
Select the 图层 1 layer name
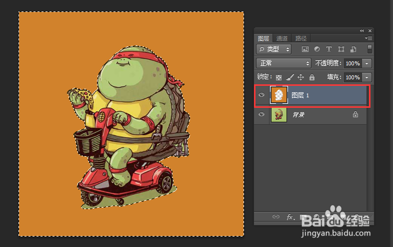300,95
